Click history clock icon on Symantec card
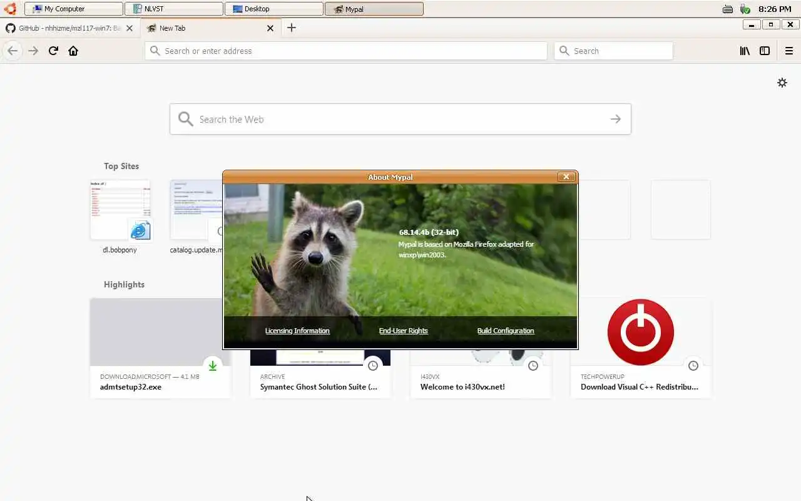Screen dimensions: 801x501 pyautogui.click(x=373, y=366)
